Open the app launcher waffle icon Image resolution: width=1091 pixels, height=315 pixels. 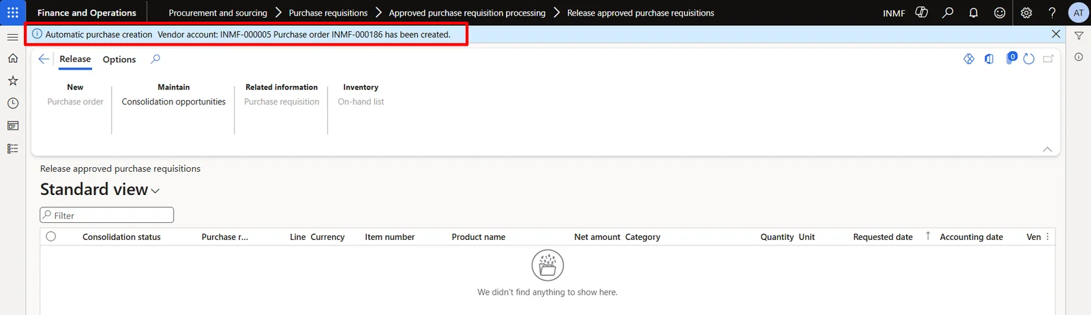coord(13,12)
